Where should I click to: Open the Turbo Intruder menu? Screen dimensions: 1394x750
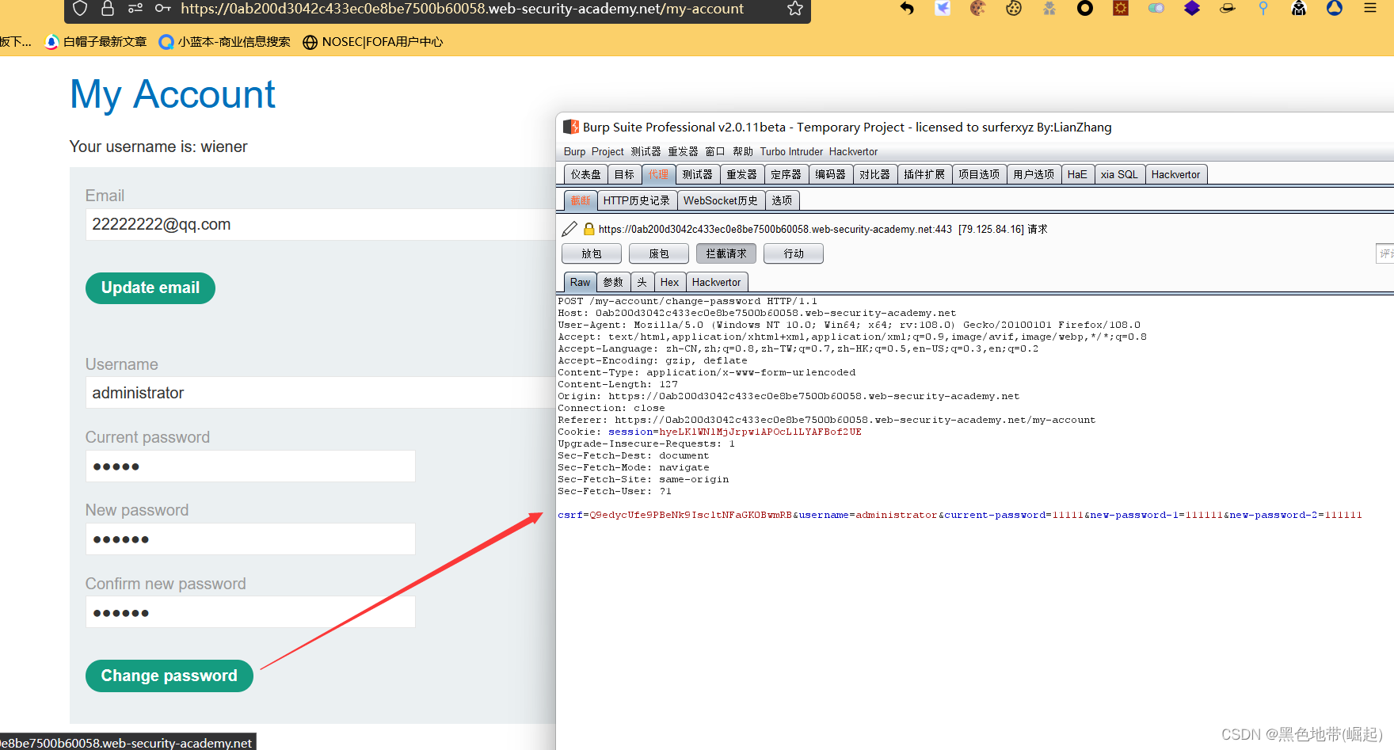(791, 151)
